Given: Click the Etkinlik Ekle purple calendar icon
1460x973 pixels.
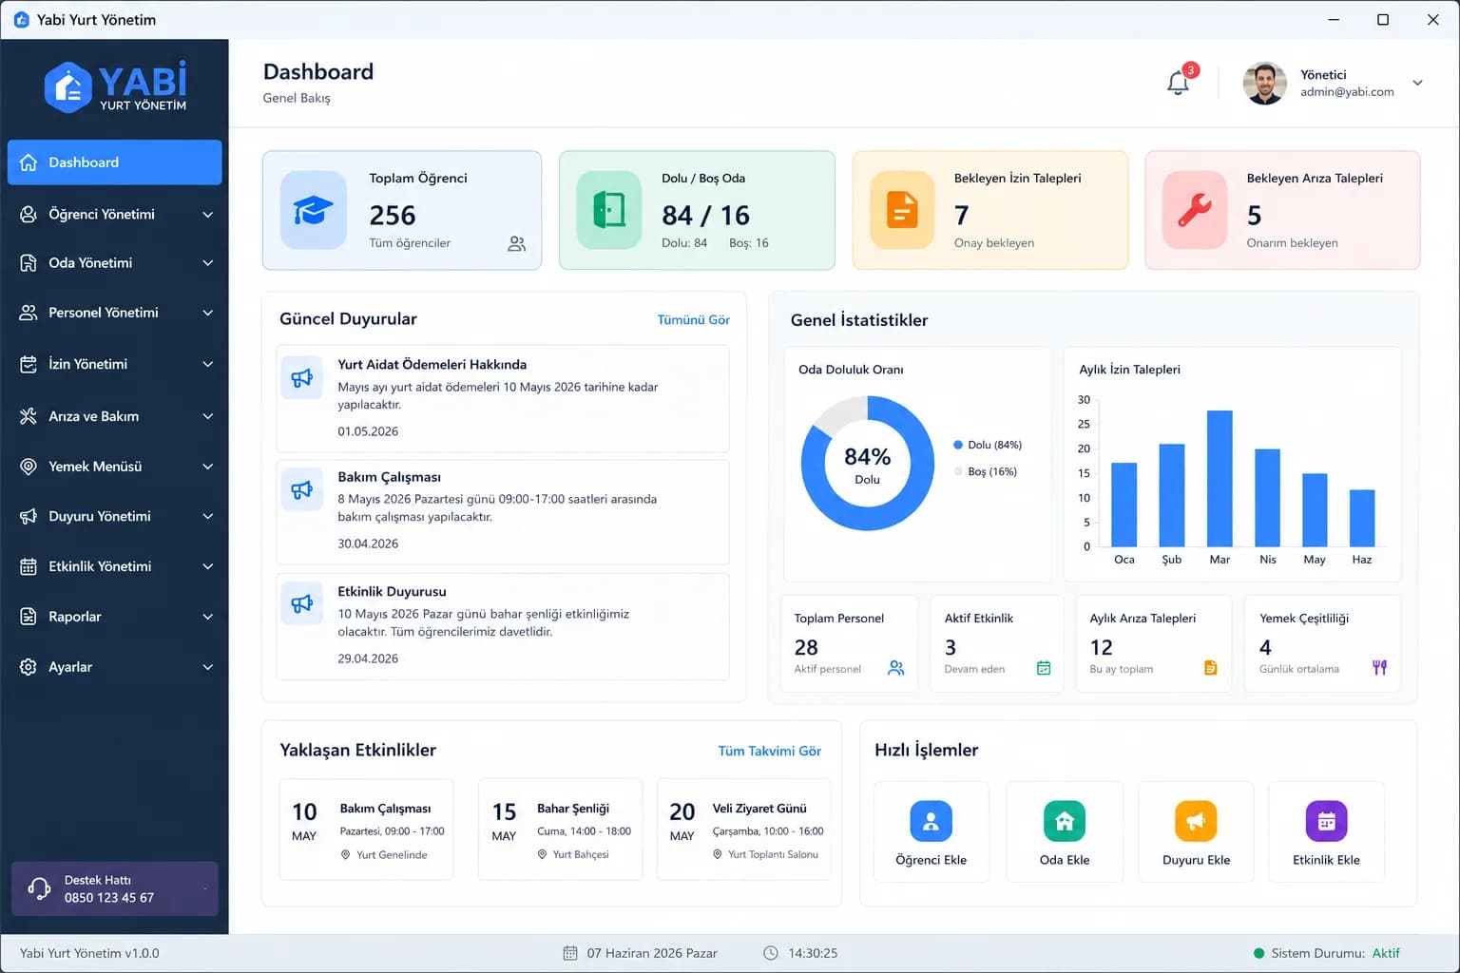Looking at the screenshot, I should coord(1326,821).
